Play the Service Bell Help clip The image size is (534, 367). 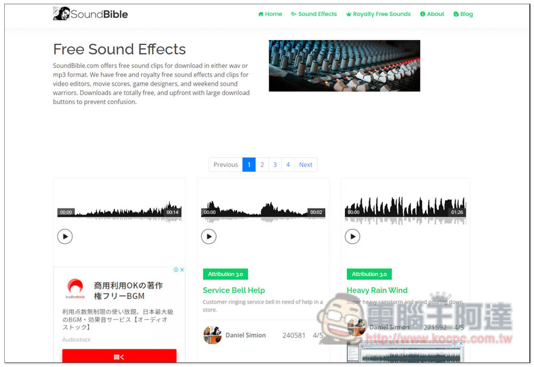tap(208, 237)
